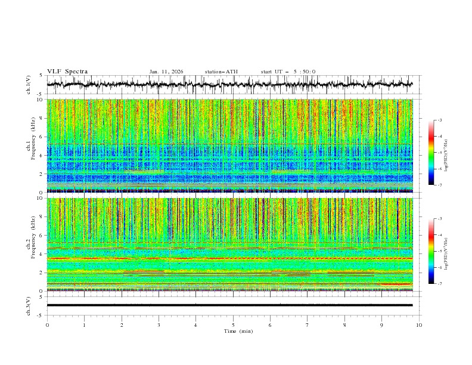Click the "station=ATH" label
This screenshot has width=472, height=365.
[x=221, y=72]
